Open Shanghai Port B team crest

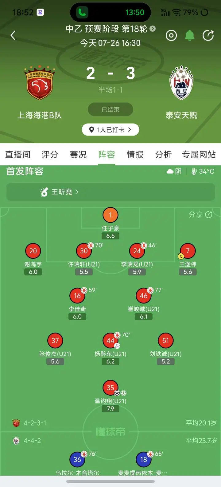[x=39, y=83]
